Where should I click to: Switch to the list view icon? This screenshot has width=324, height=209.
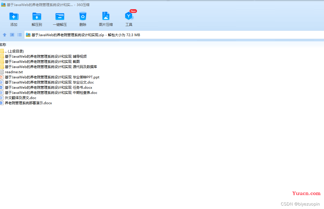20,35
